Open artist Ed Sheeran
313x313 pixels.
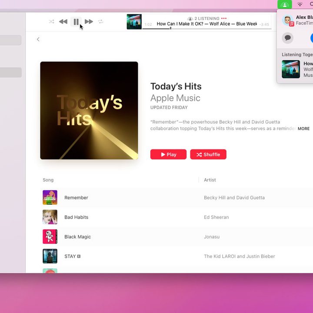tap(216, 217)
